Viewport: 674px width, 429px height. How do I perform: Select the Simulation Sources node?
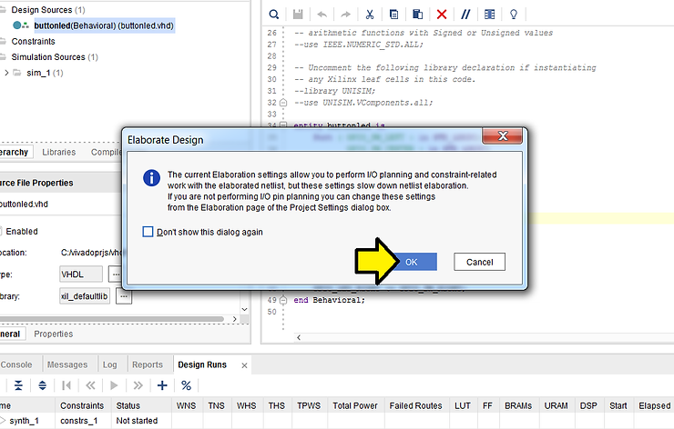pos(55,57)
